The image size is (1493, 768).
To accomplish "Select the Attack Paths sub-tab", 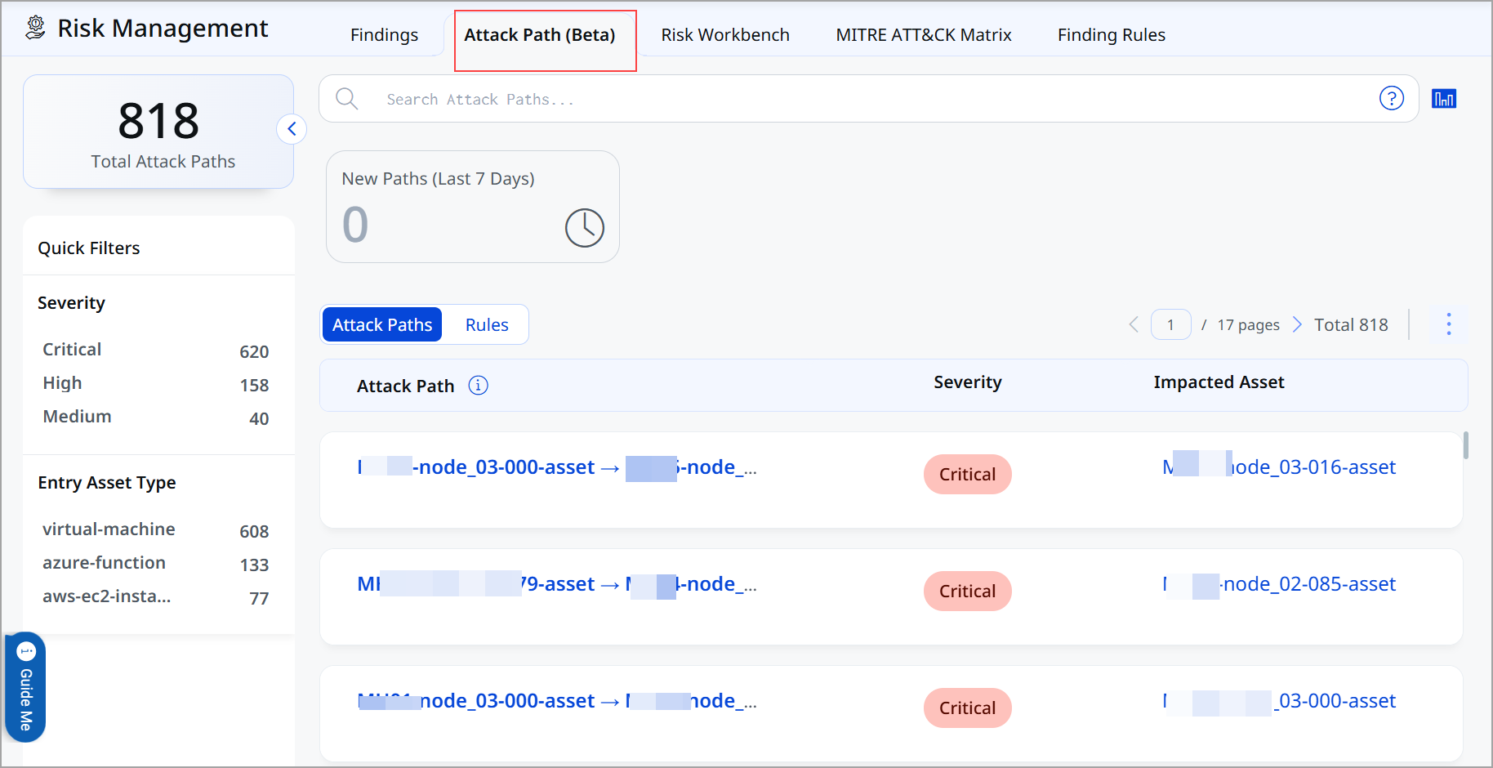I will pyautogui.click(x=382, y=324).
